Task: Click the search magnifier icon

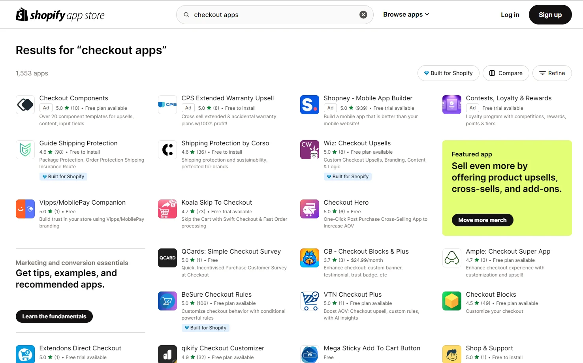Action: (x=186, y=15)
